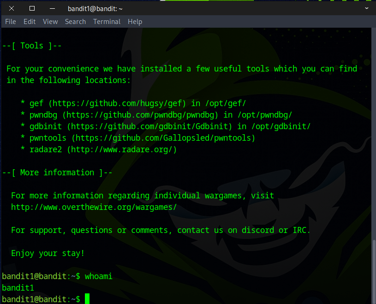Viewport: 376px width, 304px height.
Task: Open the pwndbg GitHub link
Action: coord(142,115)
